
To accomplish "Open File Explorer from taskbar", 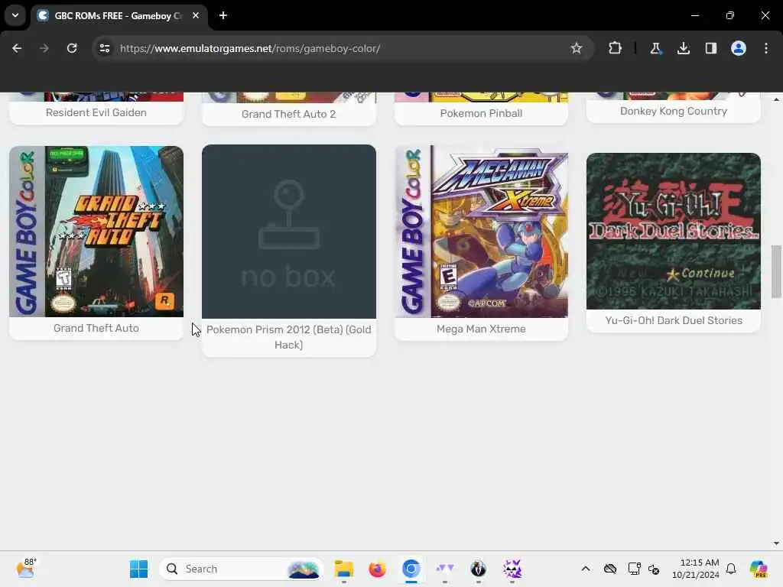I will [x=343, y=569].
